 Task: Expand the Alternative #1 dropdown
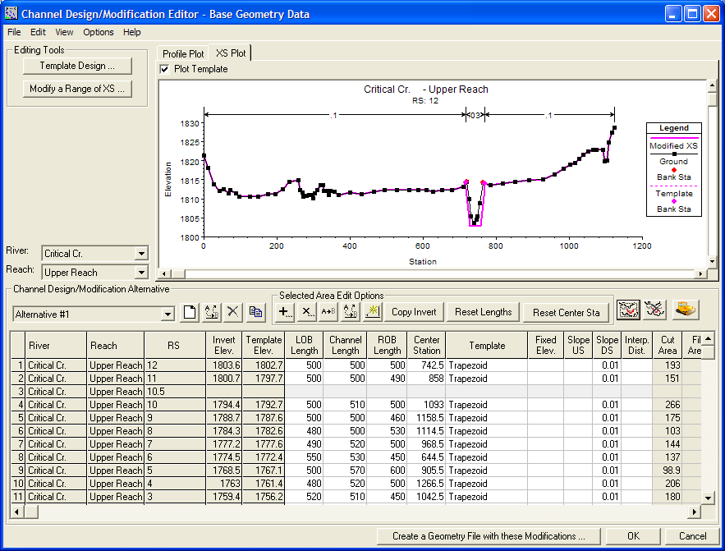(168, 314)
